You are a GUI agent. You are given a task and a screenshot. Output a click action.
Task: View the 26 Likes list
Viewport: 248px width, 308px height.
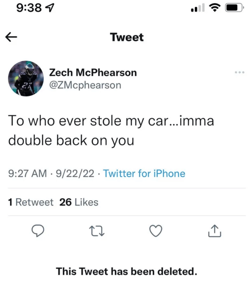(79, 202)
